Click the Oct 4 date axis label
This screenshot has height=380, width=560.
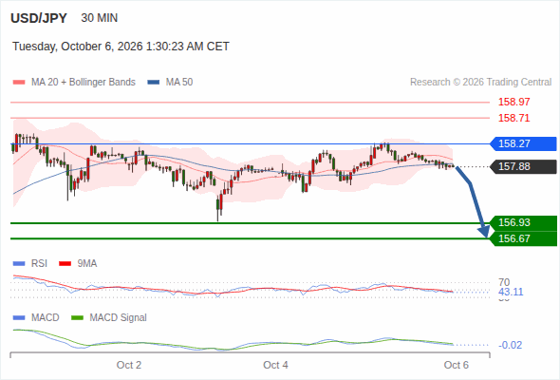tap(275, 365)
